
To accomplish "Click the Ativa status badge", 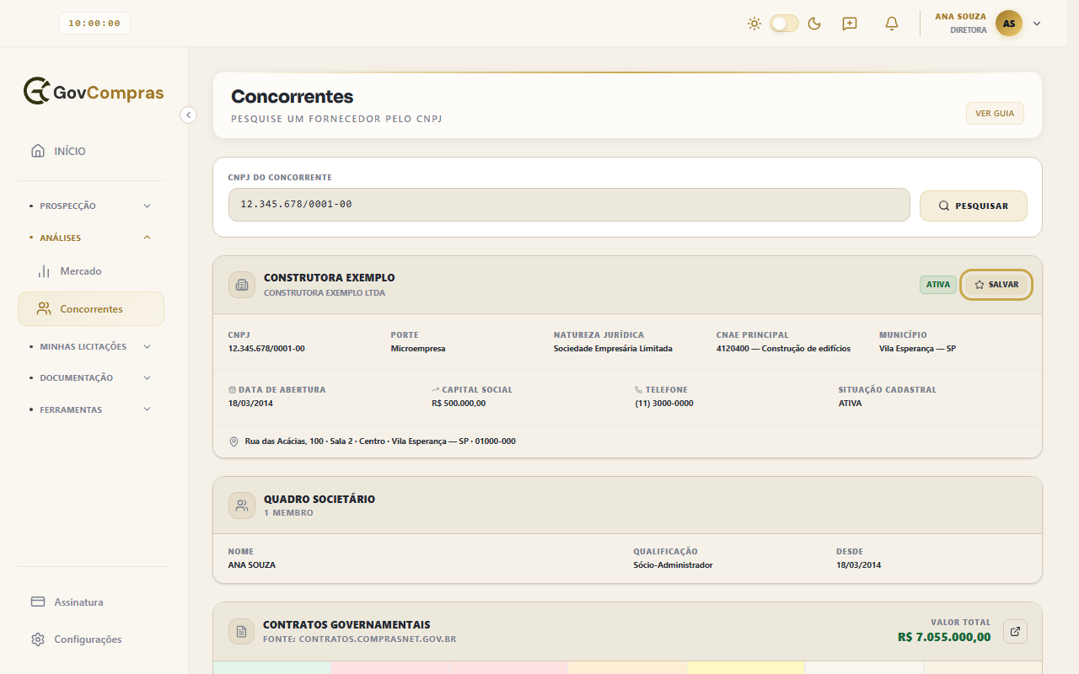I will click(x=938, y=285).
